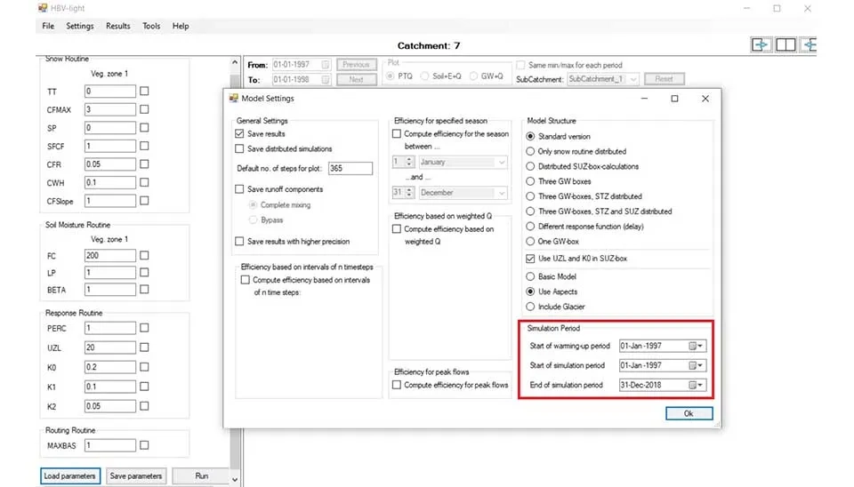The height and width of the screenshot is (487, 854).
Task: Click the expand-right panel layout icon
Action: coord(761,45)
